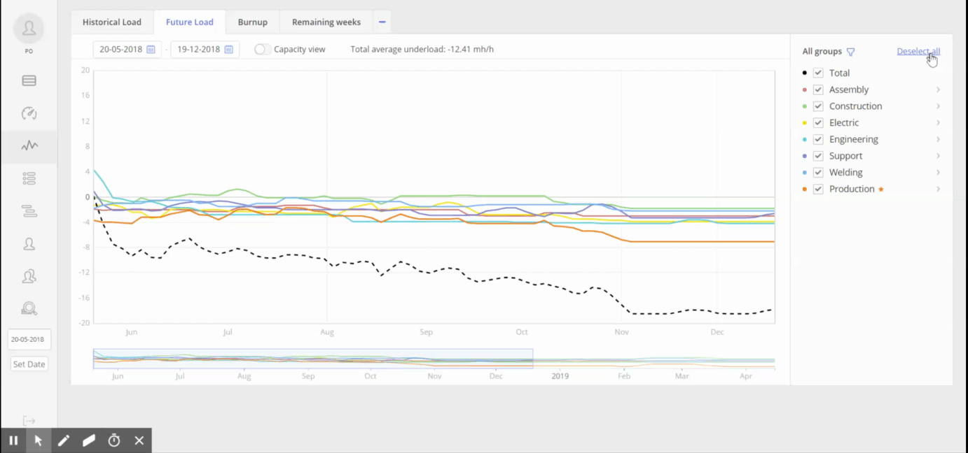Toggle the Capacity view switch

(x=263, y=50)
